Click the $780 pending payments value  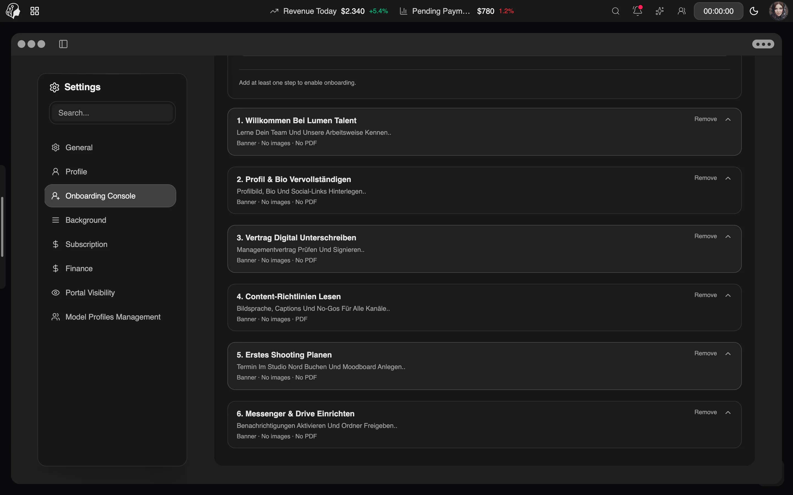(485, 11)
